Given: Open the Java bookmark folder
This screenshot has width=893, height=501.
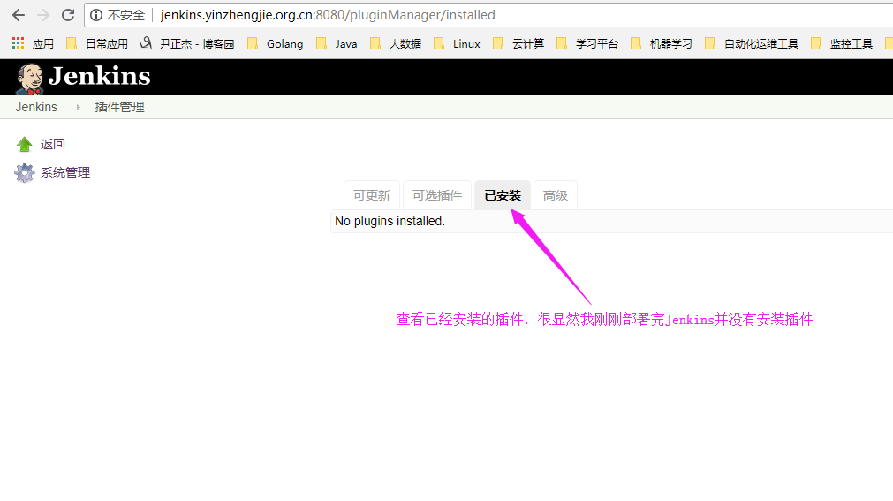Looking at the screenshot, I should 337,44.
